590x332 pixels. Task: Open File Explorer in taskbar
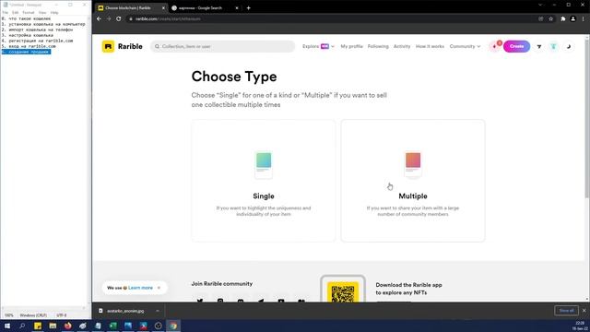point(53,326)
